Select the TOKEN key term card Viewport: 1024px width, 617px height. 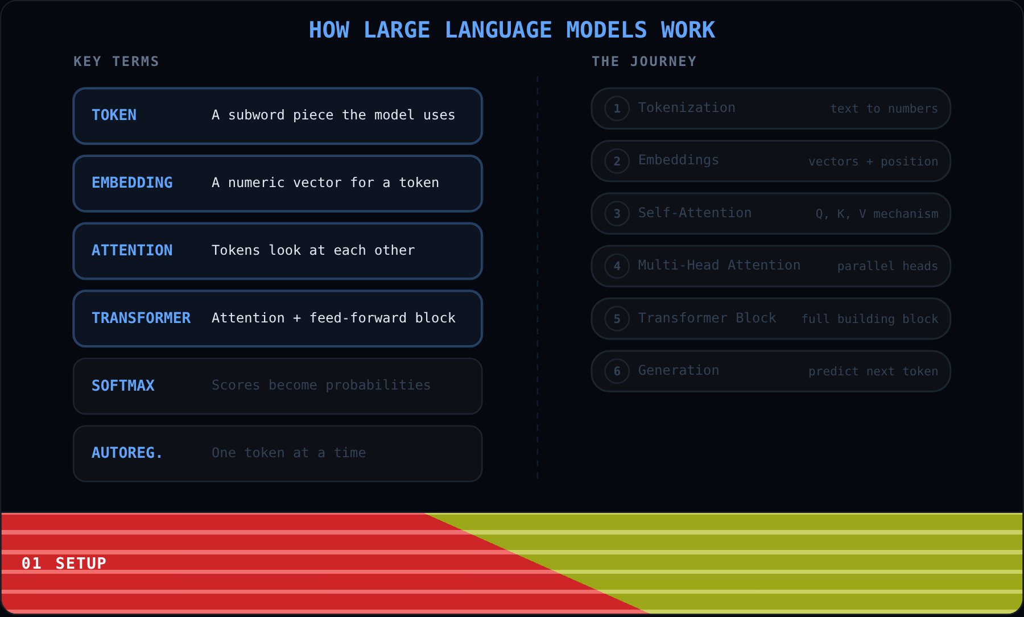pos(278,116)
